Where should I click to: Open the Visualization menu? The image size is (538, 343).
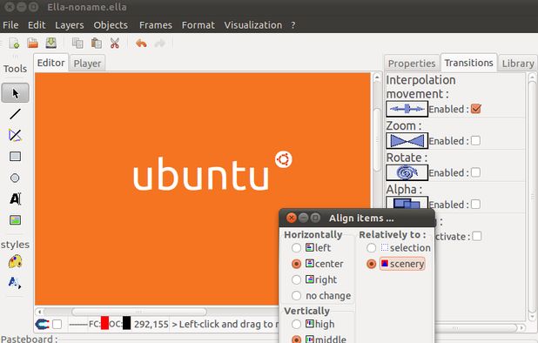click(x=252, y=25)
